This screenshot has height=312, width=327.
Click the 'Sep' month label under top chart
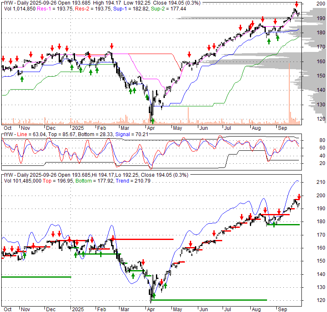[283, 128]
